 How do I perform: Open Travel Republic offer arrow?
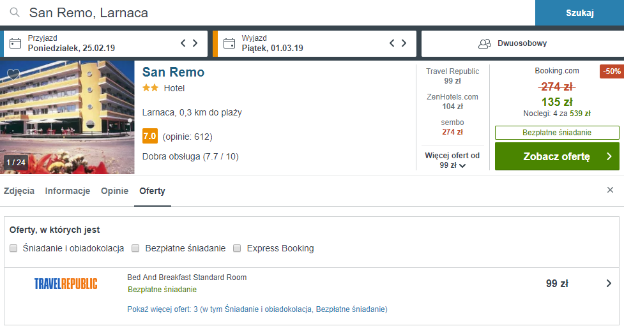coord(609,283)
